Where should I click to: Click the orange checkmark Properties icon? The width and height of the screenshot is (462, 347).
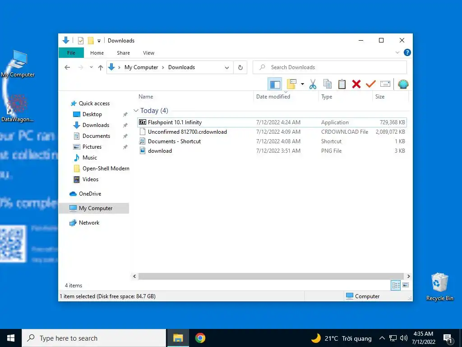371,84
